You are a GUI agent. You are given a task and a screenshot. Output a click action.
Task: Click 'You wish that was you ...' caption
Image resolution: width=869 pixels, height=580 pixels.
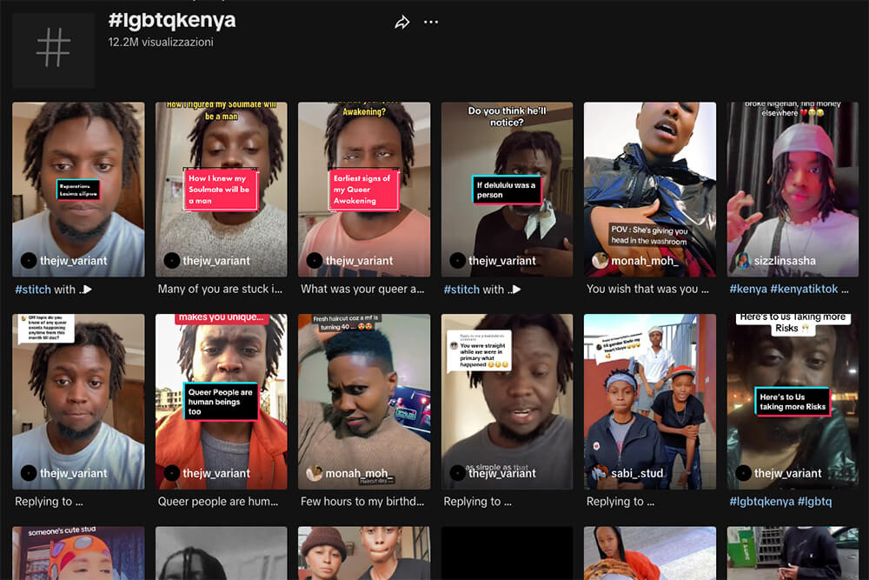pos(647,289)
